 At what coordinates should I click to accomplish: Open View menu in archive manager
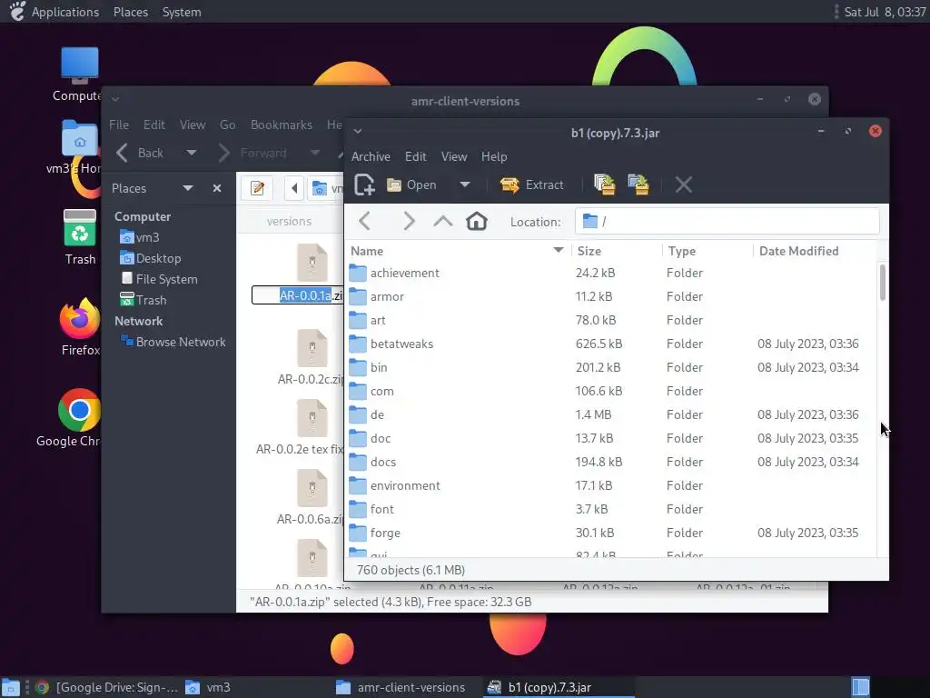(454, 156)
